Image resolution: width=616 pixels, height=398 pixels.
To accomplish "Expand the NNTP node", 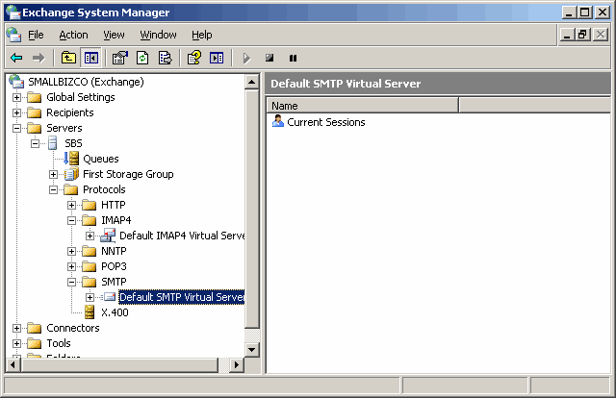I will pyautogui.click(x=71, y=251).
